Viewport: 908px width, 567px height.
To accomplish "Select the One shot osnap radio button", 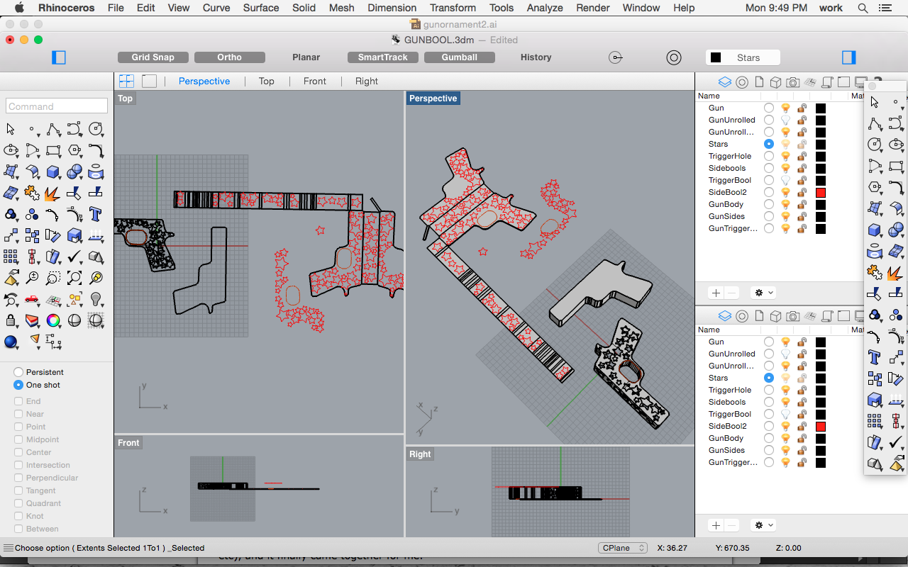I will tap(18, 385).
